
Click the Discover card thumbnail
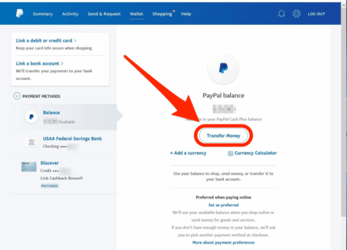coord(29,167)
